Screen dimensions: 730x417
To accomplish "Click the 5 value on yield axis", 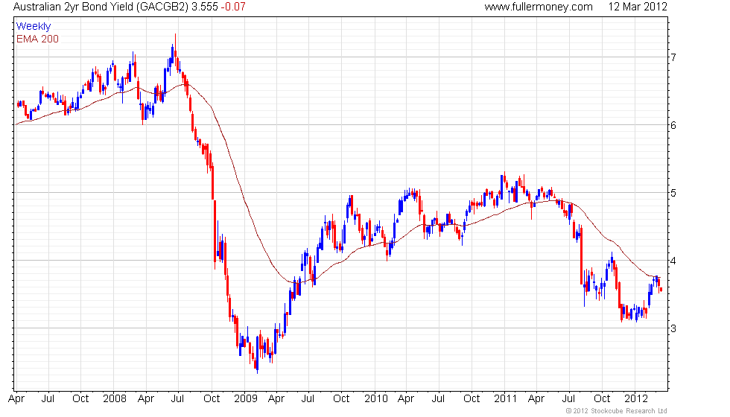I will point(673,193).
